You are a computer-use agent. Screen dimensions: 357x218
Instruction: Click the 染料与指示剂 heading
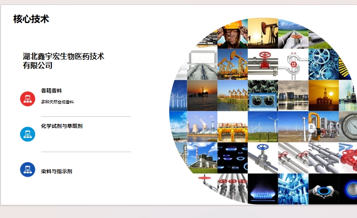point(56,171)
